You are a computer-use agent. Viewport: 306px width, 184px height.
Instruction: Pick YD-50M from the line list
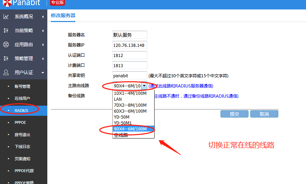click(122, 117)
